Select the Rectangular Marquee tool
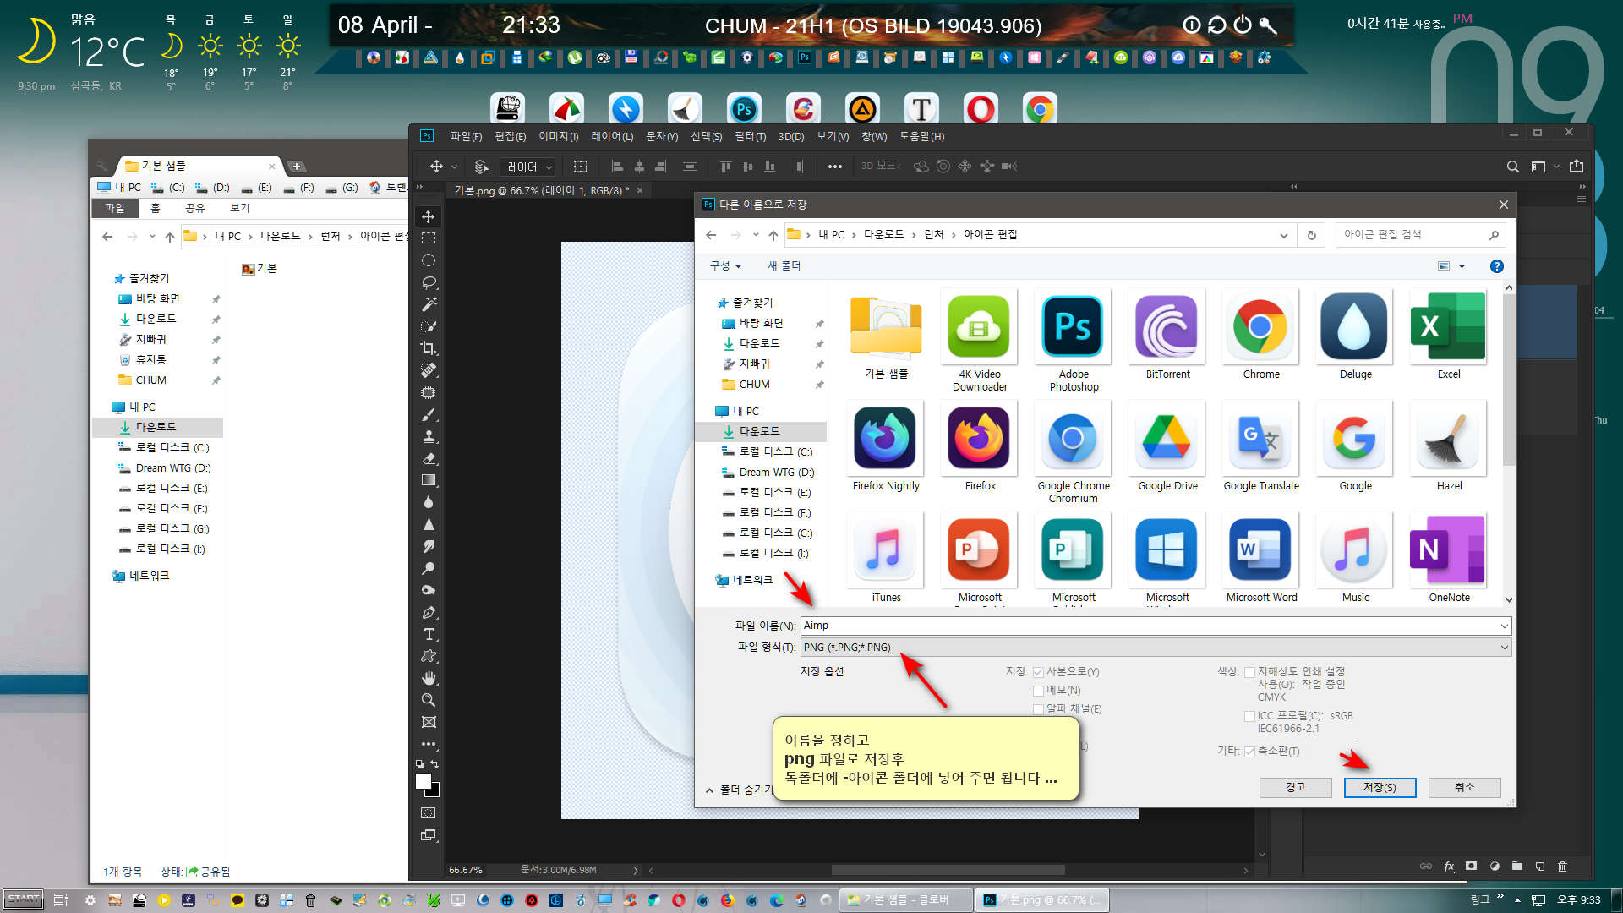 point(429,238)
